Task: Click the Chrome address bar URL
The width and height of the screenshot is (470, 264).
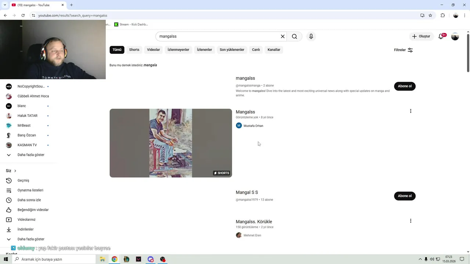Action: coord(73,15)
